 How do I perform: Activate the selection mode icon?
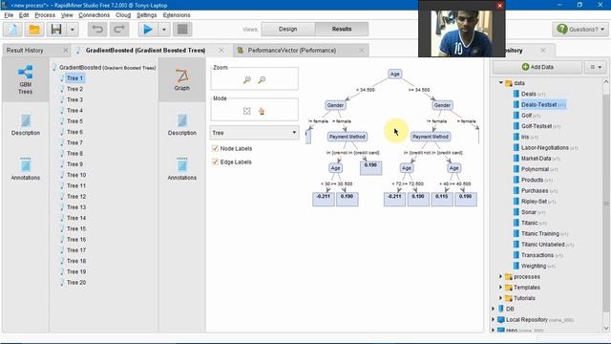pos(247,111)
